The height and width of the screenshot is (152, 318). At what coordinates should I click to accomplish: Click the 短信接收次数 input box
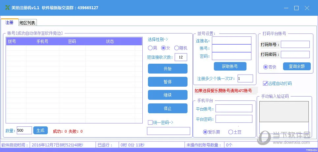coord(181,57)
